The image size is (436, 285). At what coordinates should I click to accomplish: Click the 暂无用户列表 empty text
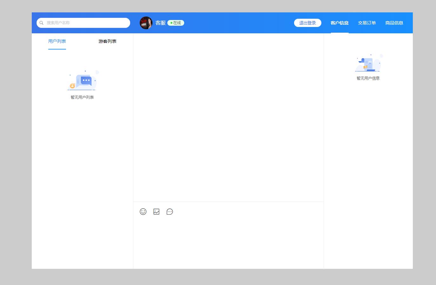tap(82, 97)
